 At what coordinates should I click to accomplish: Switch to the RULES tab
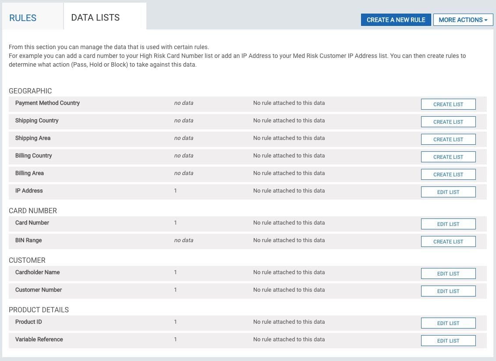[23, 18]
